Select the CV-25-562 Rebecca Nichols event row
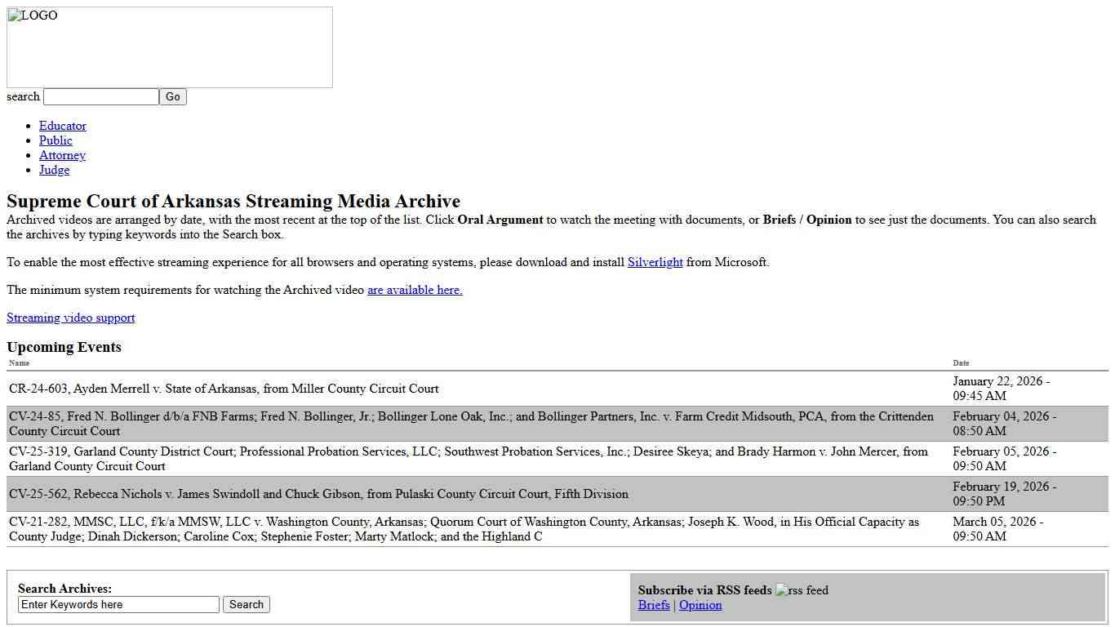Image resolution: width=1115 pixels, height=627 pixels. click(x=318, y=494)
